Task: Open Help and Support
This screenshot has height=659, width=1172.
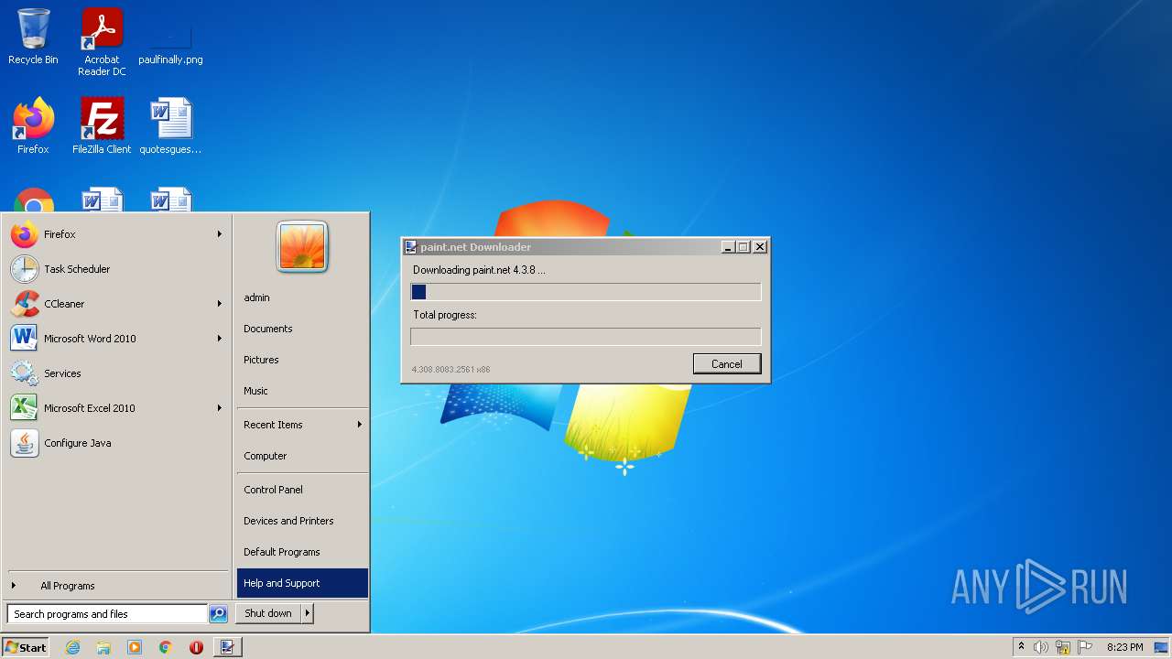Action: (x=302, y=583)
